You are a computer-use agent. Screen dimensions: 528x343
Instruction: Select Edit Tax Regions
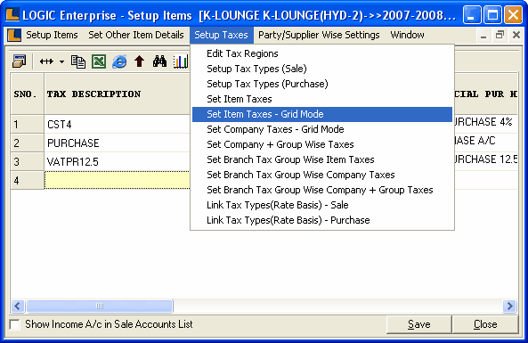[x=322, y=53]
